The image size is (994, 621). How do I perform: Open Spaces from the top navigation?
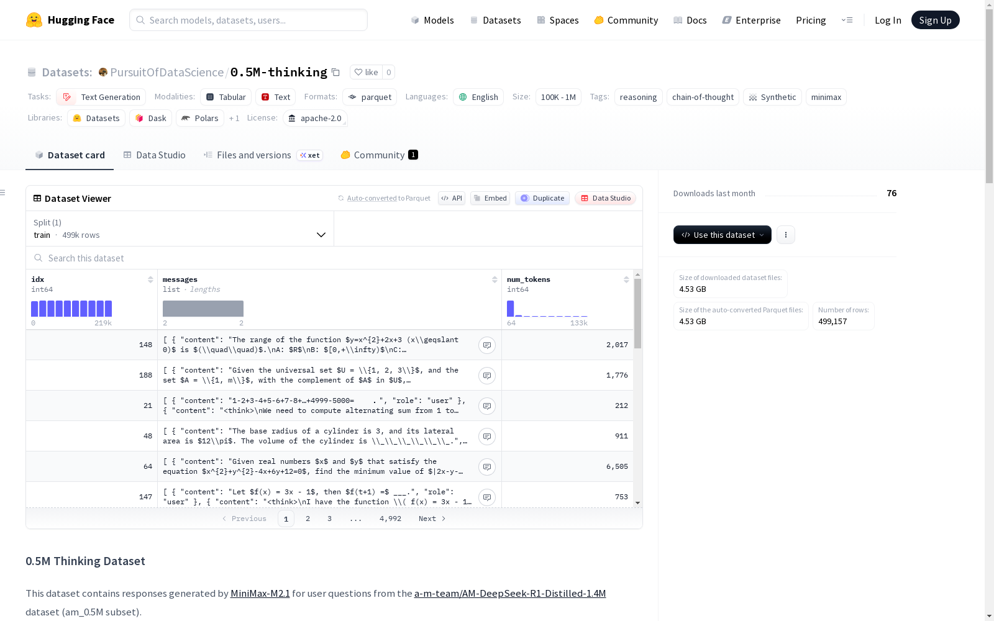click(558, 20)
